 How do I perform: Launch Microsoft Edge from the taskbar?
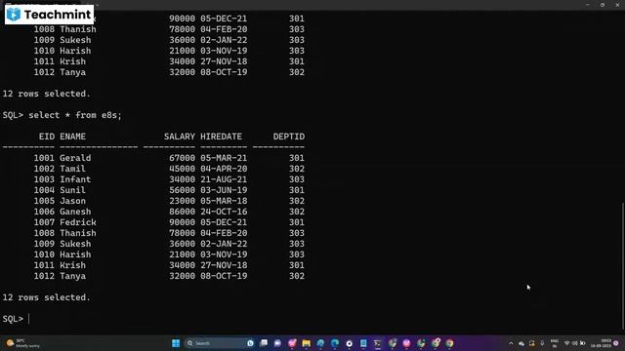[x=335, y=343]
